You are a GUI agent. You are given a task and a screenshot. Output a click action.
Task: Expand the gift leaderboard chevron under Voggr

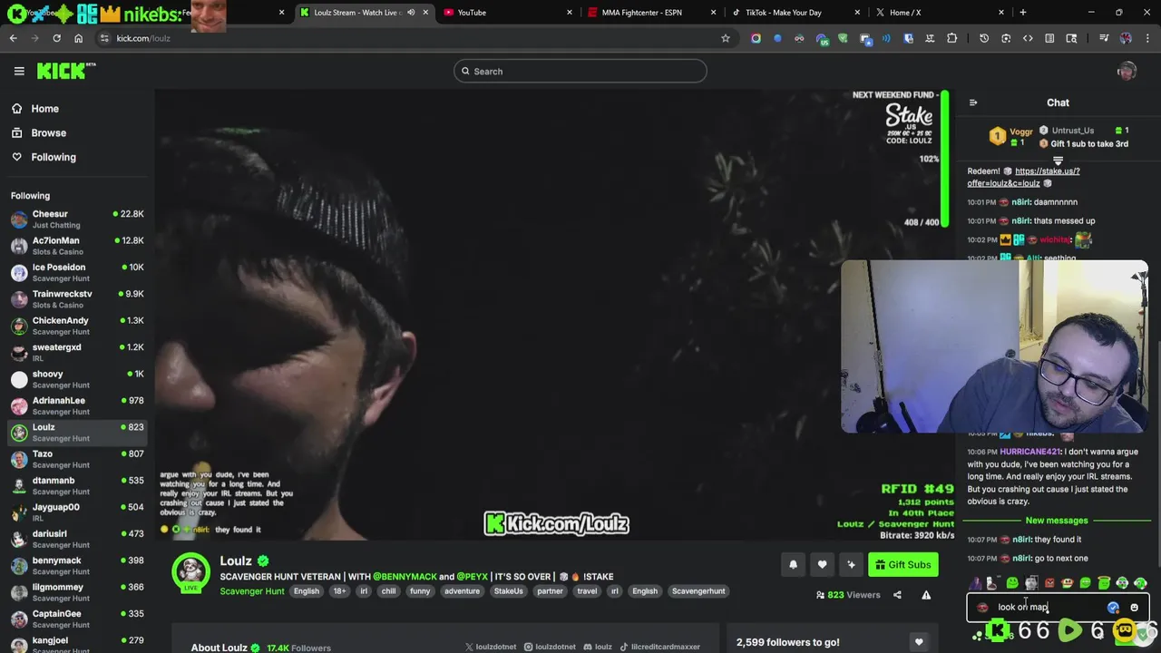tap(1058, 161)
